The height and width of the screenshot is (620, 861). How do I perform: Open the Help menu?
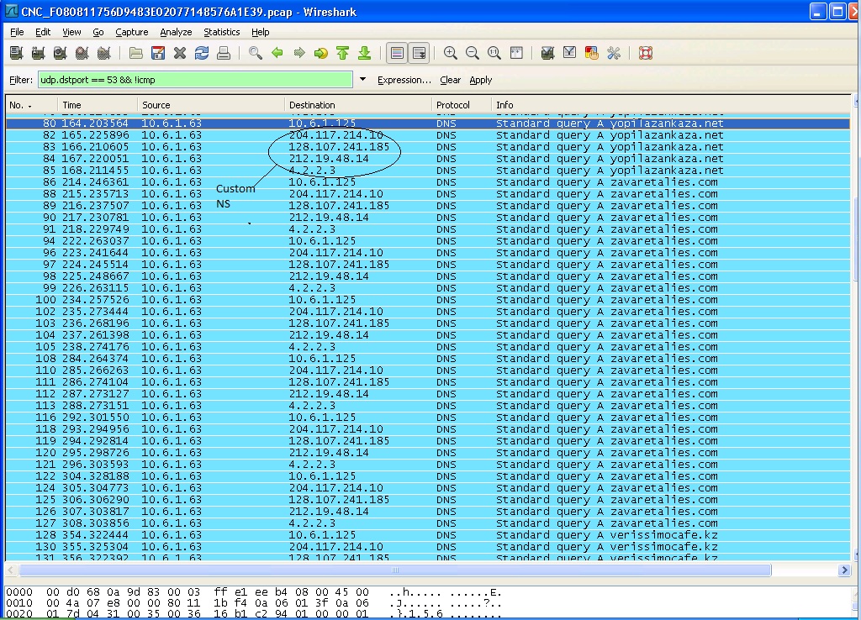click(x=261, y=32)
